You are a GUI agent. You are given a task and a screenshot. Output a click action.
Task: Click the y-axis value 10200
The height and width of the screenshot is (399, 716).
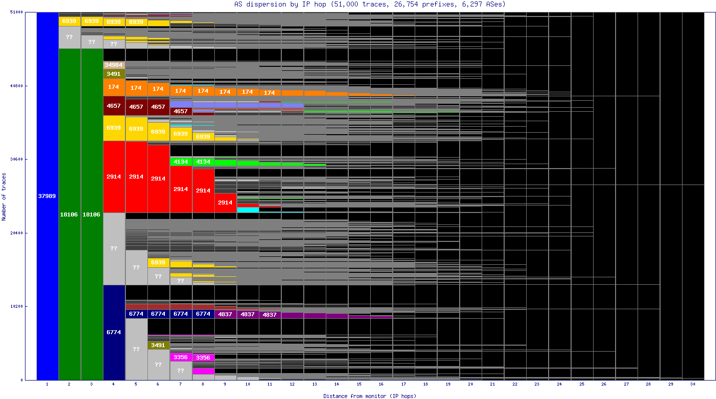16,306
